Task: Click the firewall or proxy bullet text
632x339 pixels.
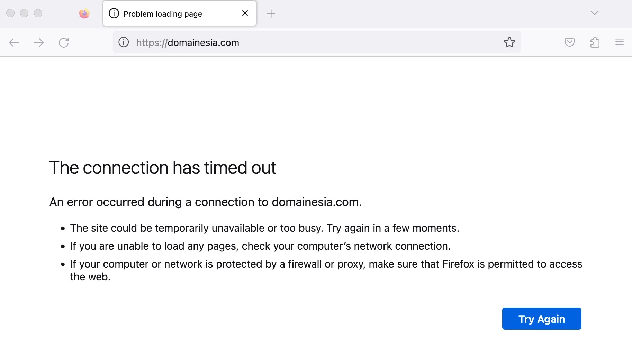Action: point(326,270)
